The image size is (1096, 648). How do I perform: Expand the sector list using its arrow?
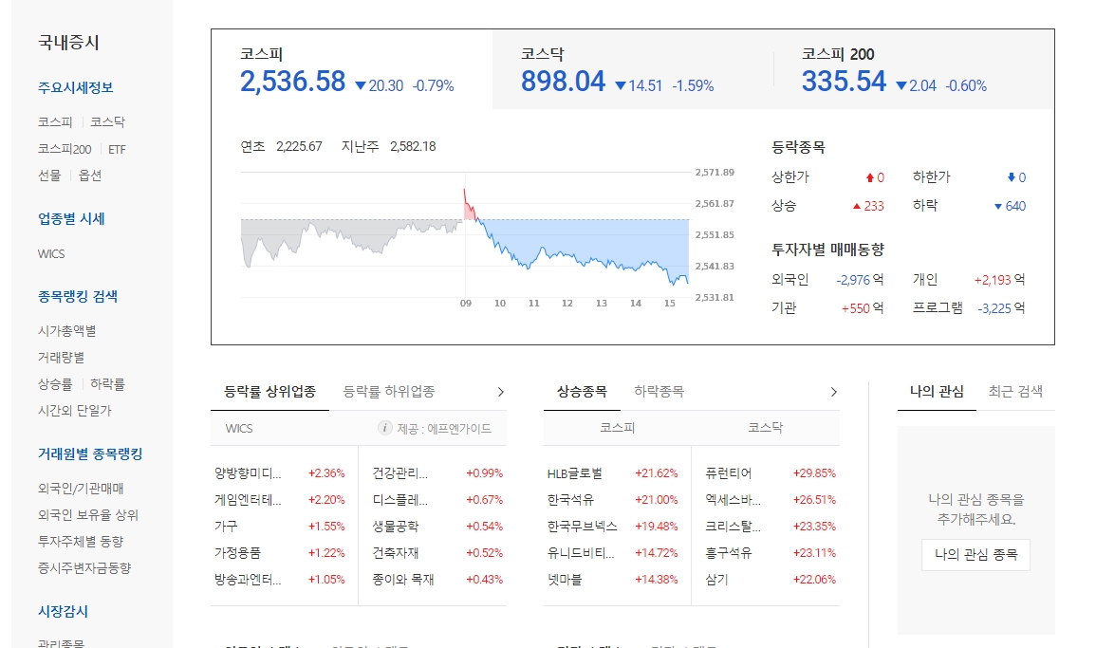click(x=500, y=391)
